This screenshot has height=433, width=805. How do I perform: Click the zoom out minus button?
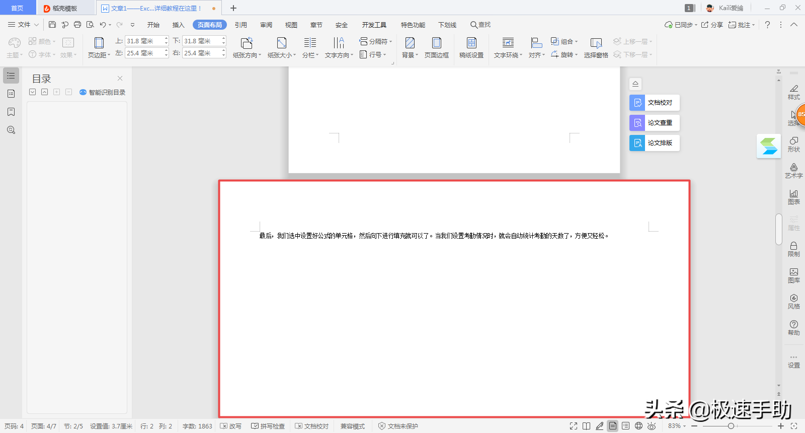pyautogui.click(x=694, y=426)
